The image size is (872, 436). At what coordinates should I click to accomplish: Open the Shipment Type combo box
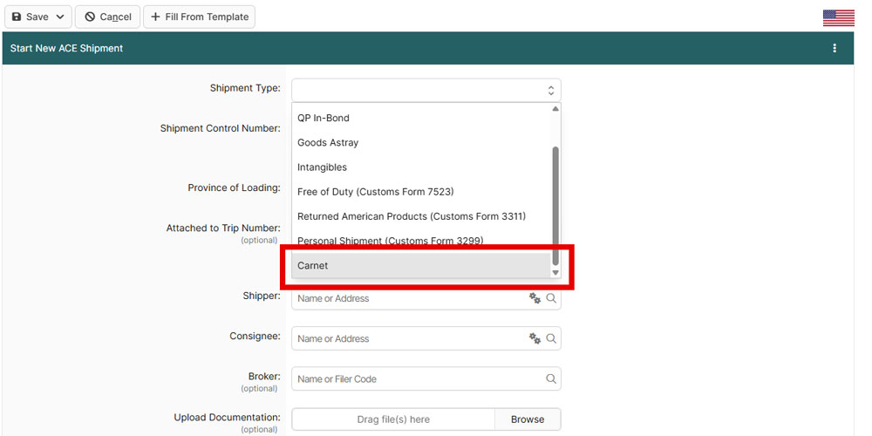click(x=426, y=90)
